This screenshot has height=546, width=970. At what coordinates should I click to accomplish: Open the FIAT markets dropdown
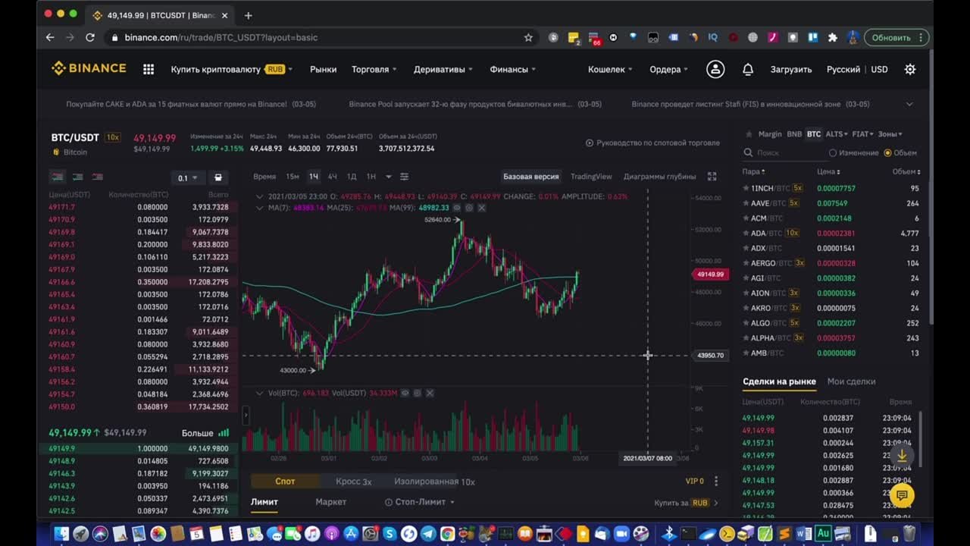[862, 134]
